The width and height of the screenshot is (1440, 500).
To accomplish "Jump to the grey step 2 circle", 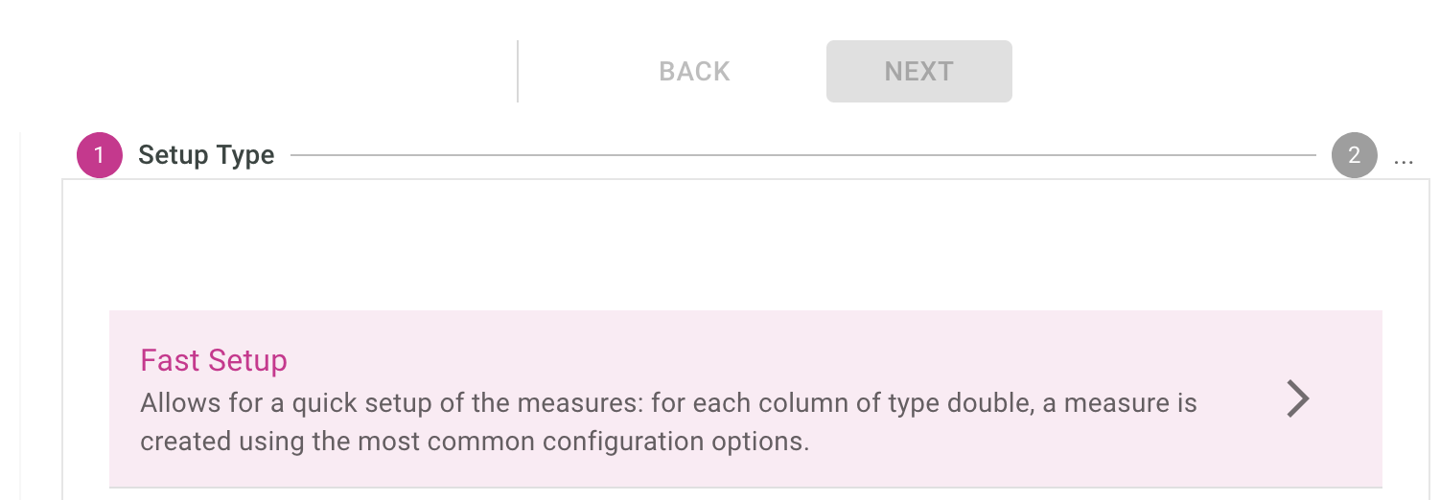I will tap(1354, 155).
